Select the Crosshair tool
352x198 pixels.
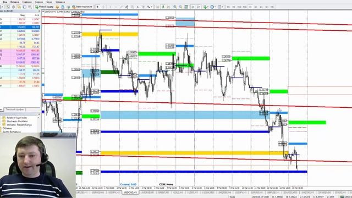click(103, 7)
